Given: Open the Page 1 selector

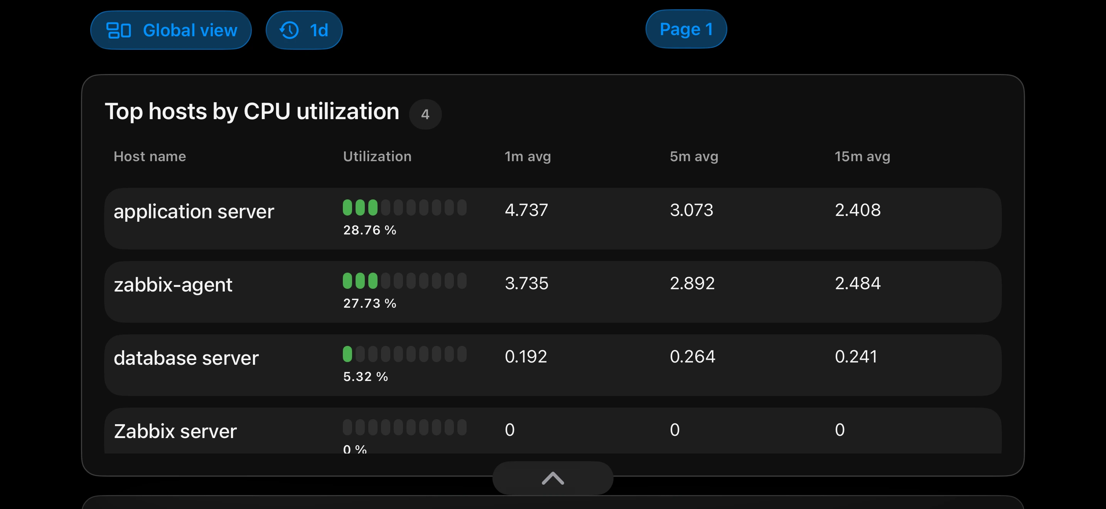Looking at the screenshot, I should click(x=686, y=29).
